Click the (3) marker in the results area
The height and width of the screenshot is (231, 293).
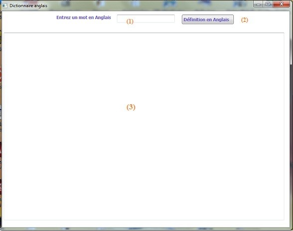pos(131,107)
